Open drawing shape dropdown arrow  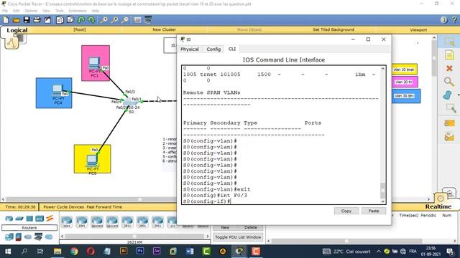(458, 95)
